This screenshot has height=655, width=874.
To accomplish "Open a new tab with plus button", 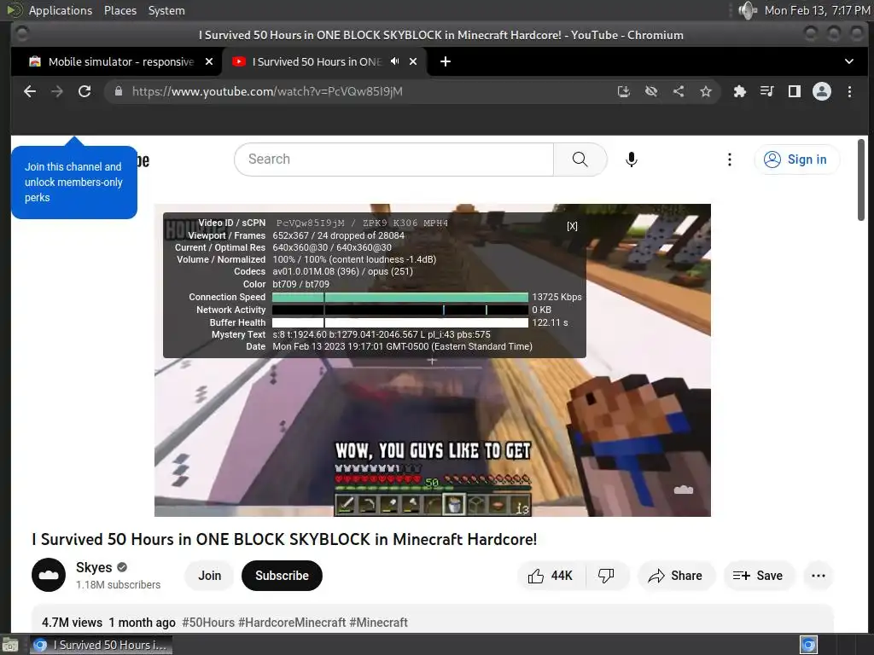I will point(446,61).
